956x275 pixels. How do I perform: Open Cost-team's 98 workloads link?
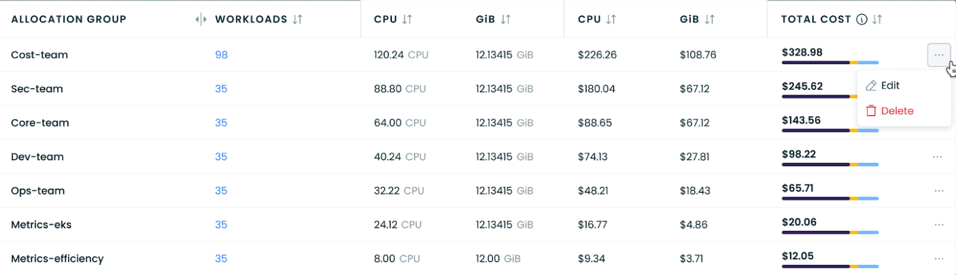pyautogui.click(x=221, y=55)
